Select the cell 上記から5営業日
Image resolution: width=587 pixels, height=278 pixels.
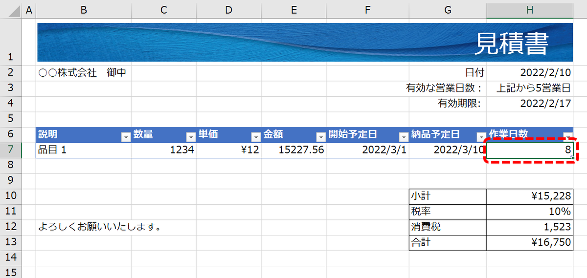[x=530, y=88]
